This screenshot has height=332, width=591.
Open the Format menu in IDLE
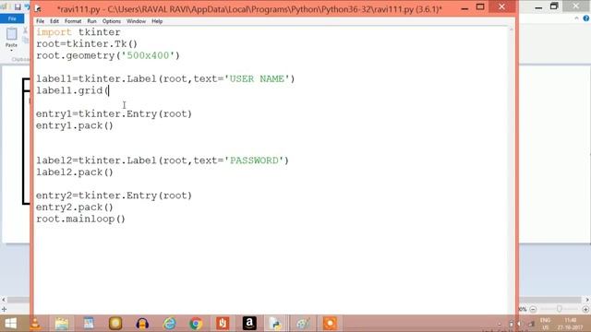73,21
